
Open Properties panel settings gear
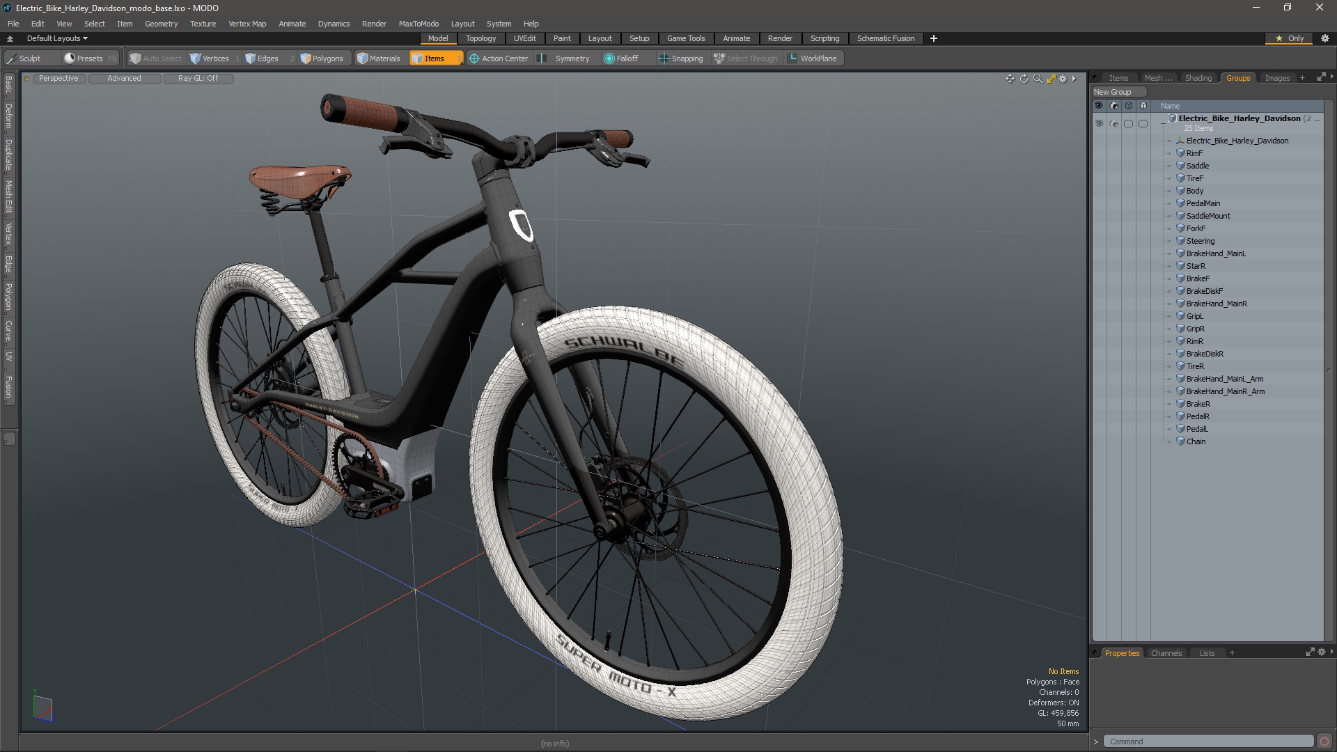point(1322,652)
